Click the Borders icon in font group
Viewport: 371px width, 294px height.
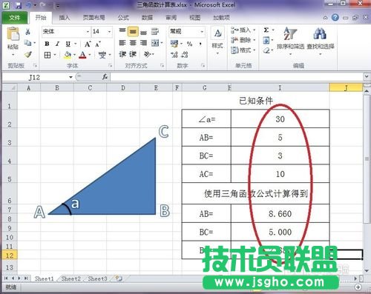click(x=47, y=55)
